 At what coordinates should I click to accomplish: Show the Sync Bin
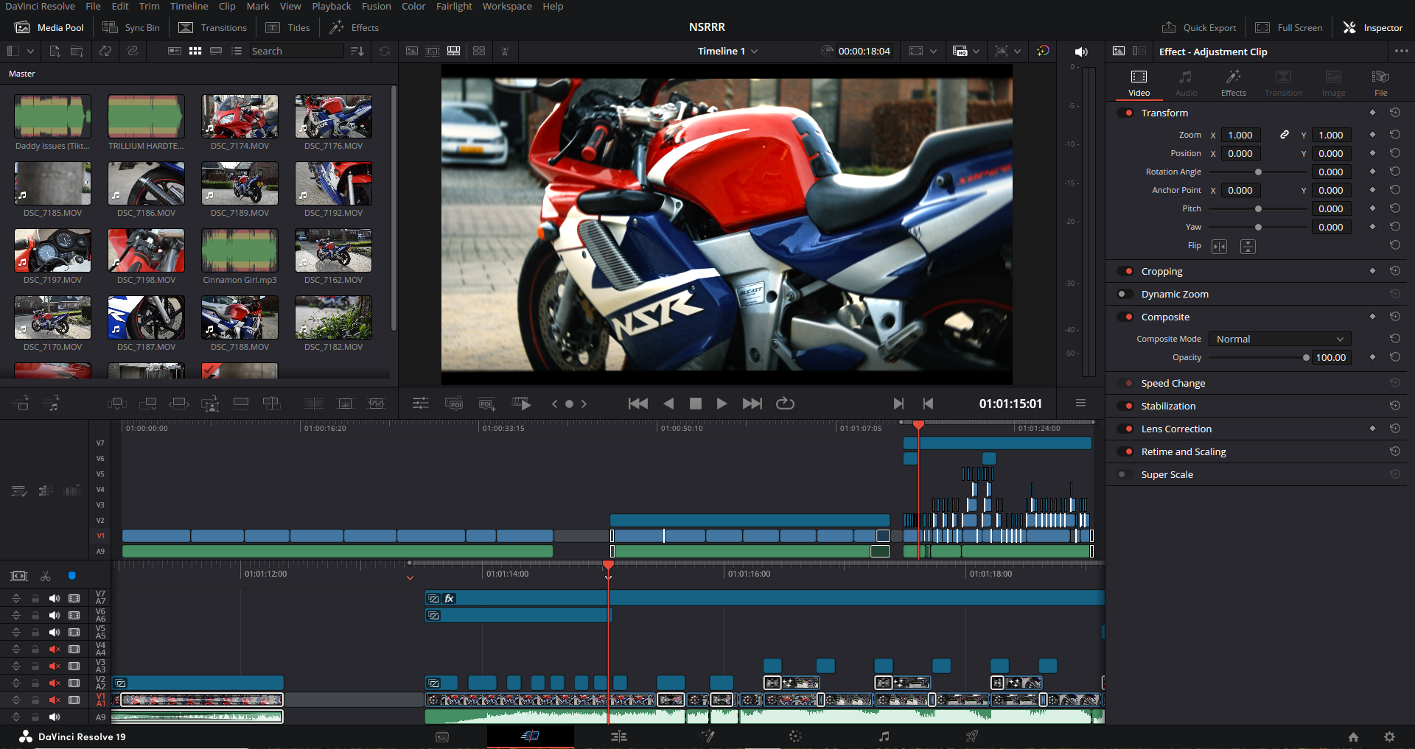pos(131,28)
